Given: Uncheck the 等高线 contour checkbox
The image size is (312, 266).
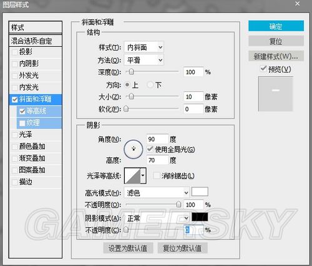Looking at the screenshot, I should (x=22, y=111).
